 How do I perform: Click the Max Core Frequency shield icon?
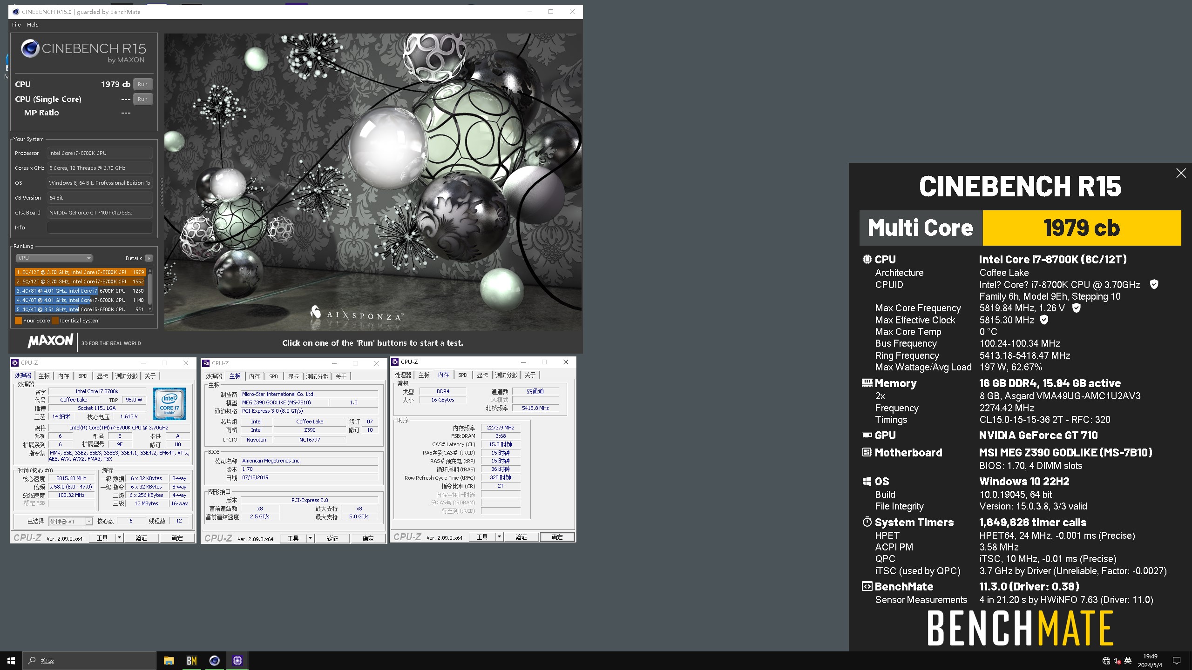[x=1076, y=308]
